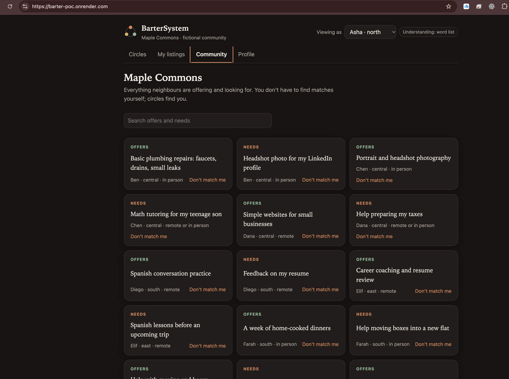Open the Viewing as Asha · north dropdown
This screenshot has height=379, width=509.
tap(370, 32)
